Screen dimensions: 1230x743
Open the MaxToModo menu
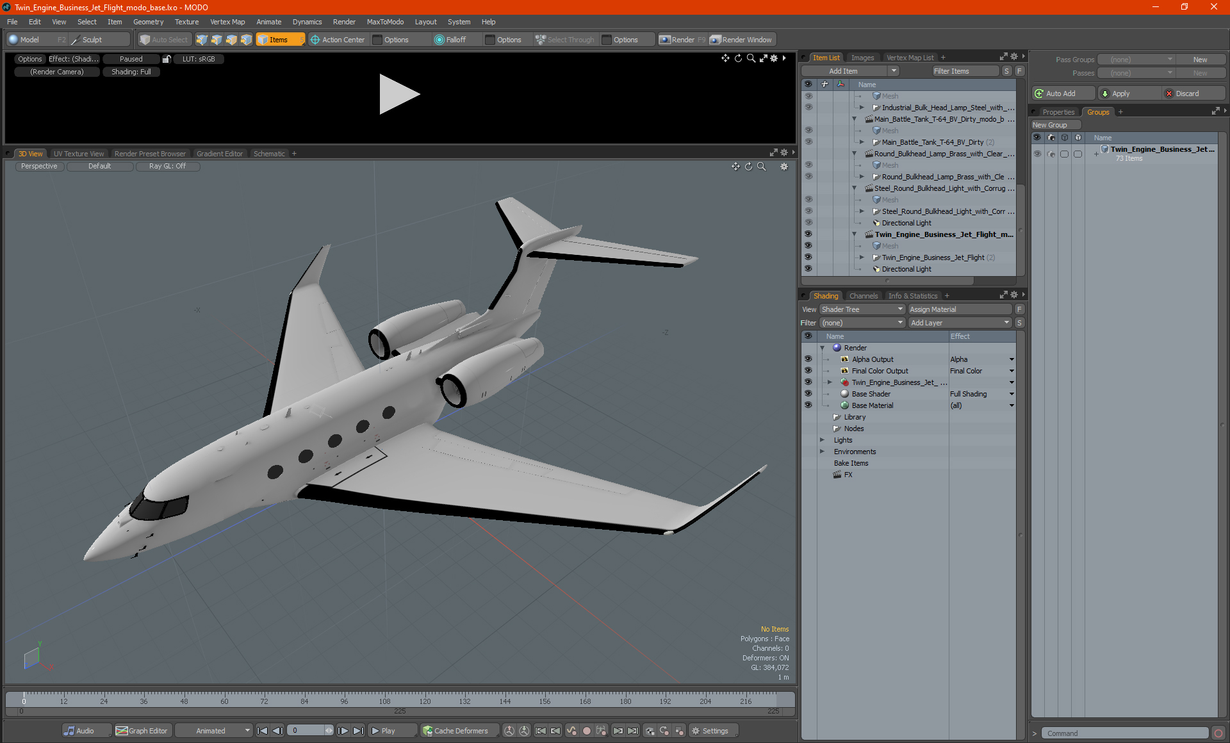(385, 22)
